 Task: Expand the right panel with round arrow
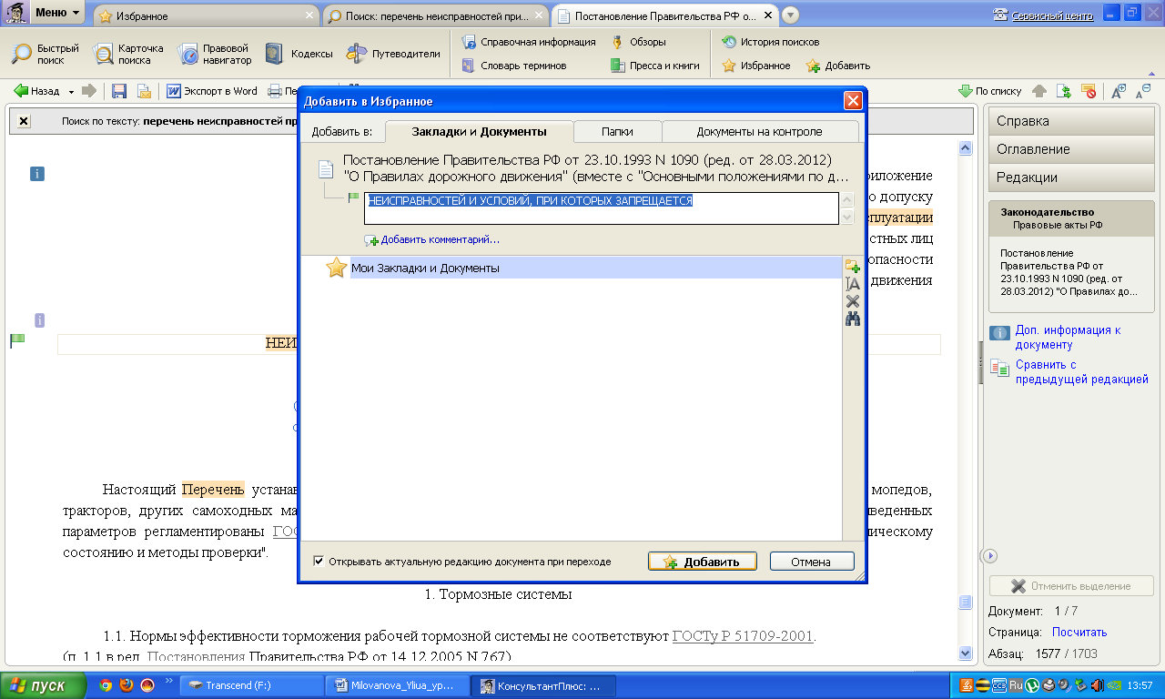tap(991, 556)
